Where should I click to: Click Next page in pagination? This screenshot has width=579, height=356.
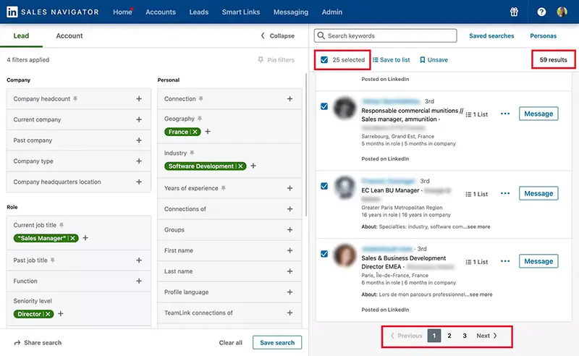pos(486,336)
